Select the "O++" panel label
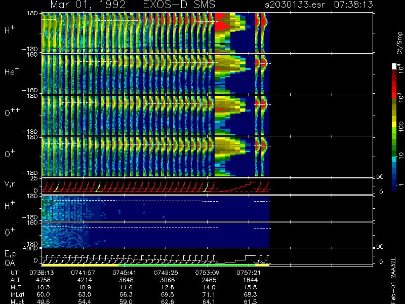 click(12, 112)
